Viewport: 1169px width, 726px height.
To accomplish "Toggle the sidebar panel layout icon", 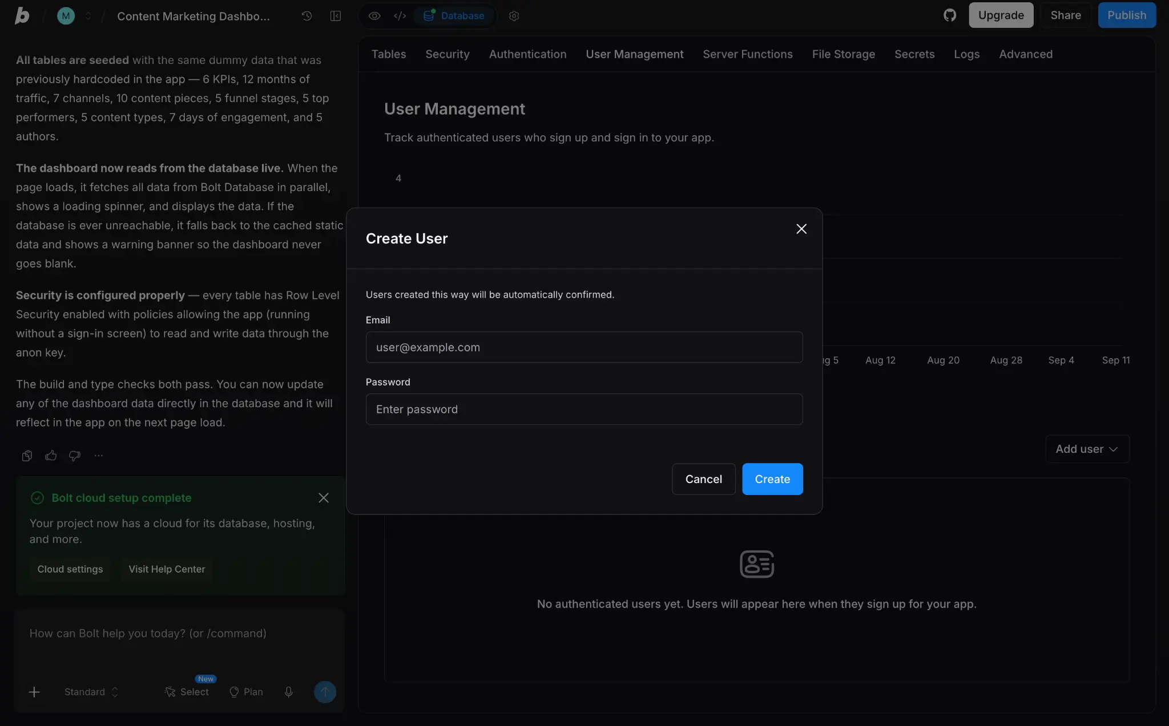I will (x=336, y=16).
